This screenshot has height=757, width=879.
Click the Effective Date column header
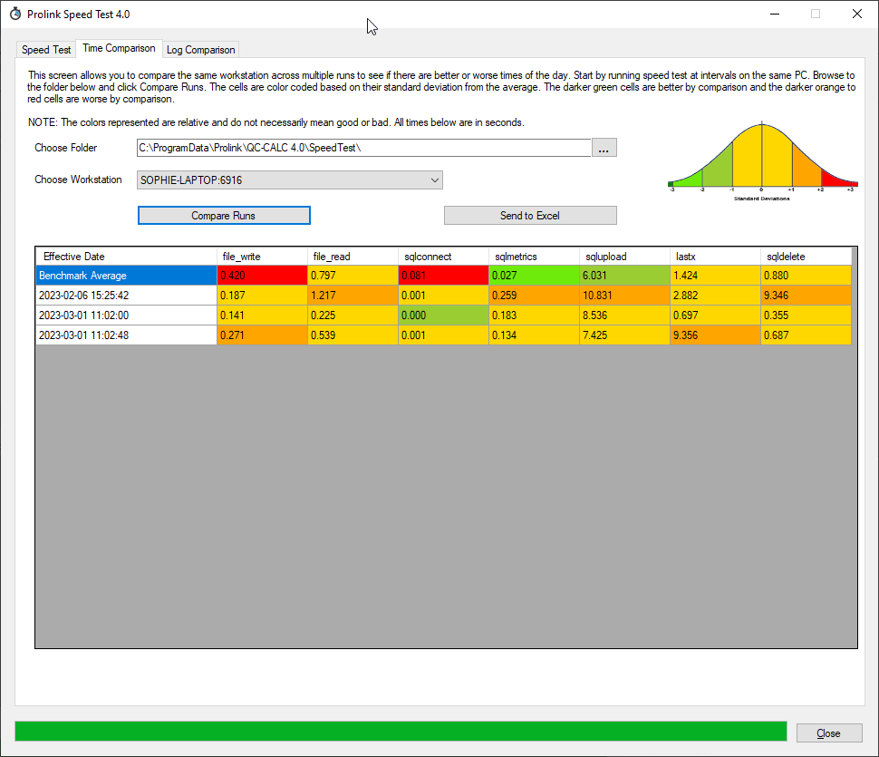click(127, 257)
